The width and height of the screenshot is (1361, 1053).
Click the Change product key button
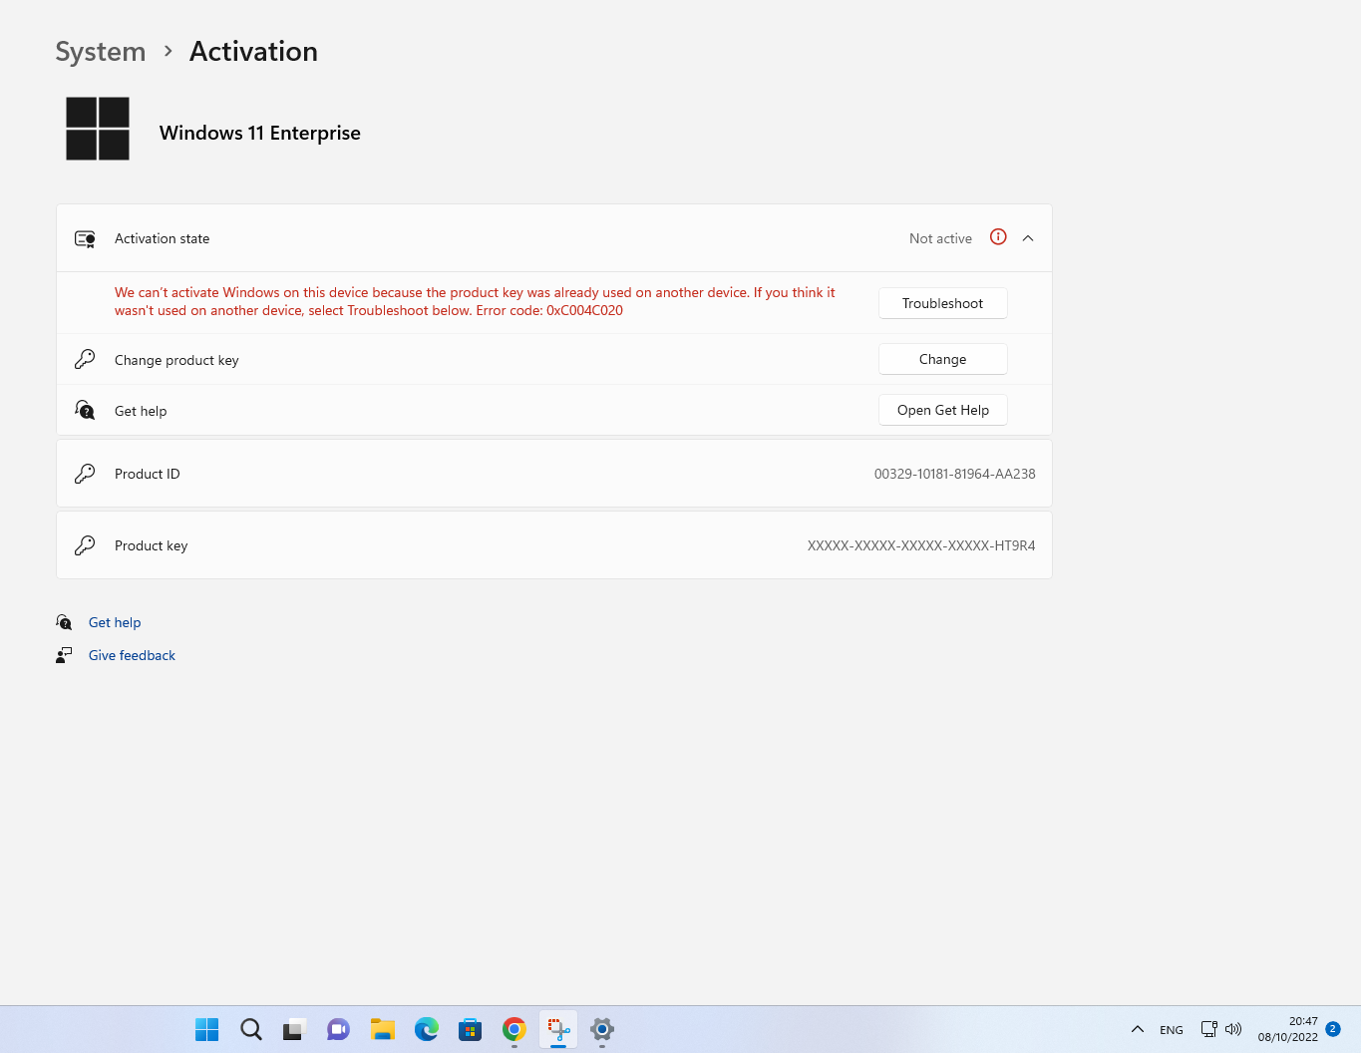pos(943,359)
